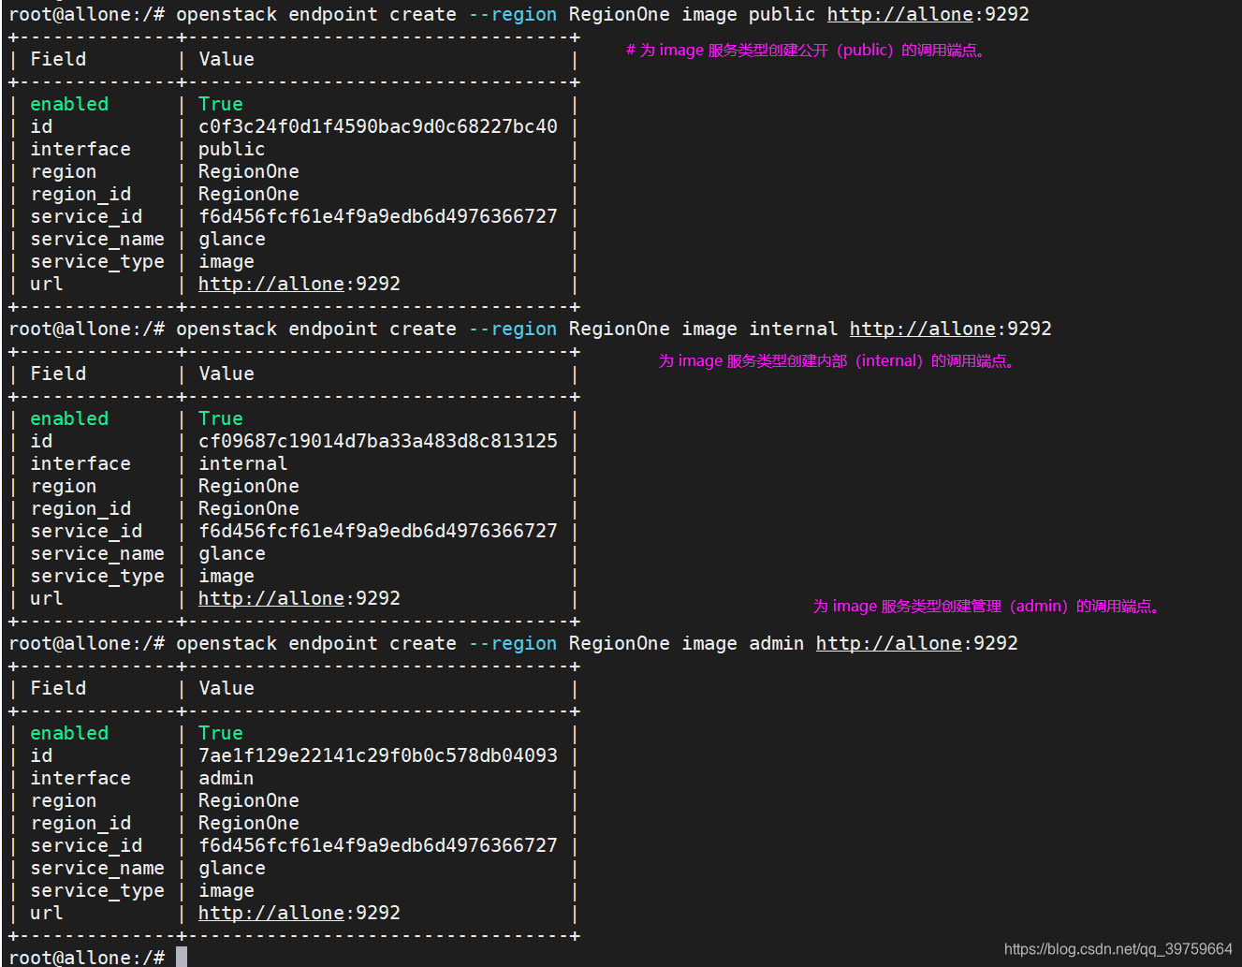Select id cf09687c19014d7ba33a483d8c813125
The image size is (1242, 967).
[378, 442]
